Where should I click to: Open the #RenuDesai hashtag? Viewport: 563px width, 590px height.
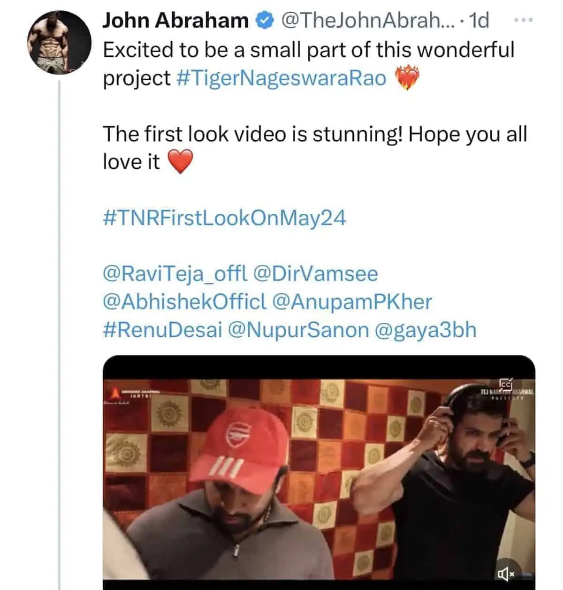click(x=162, y=330)
